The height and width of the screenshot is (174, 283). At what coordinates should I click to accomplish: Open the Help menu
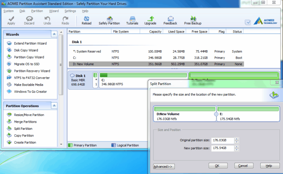point(85,11)
